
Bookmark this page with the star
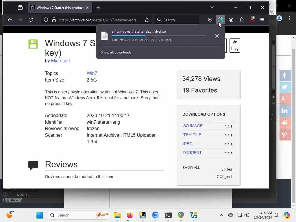point(147,20)
